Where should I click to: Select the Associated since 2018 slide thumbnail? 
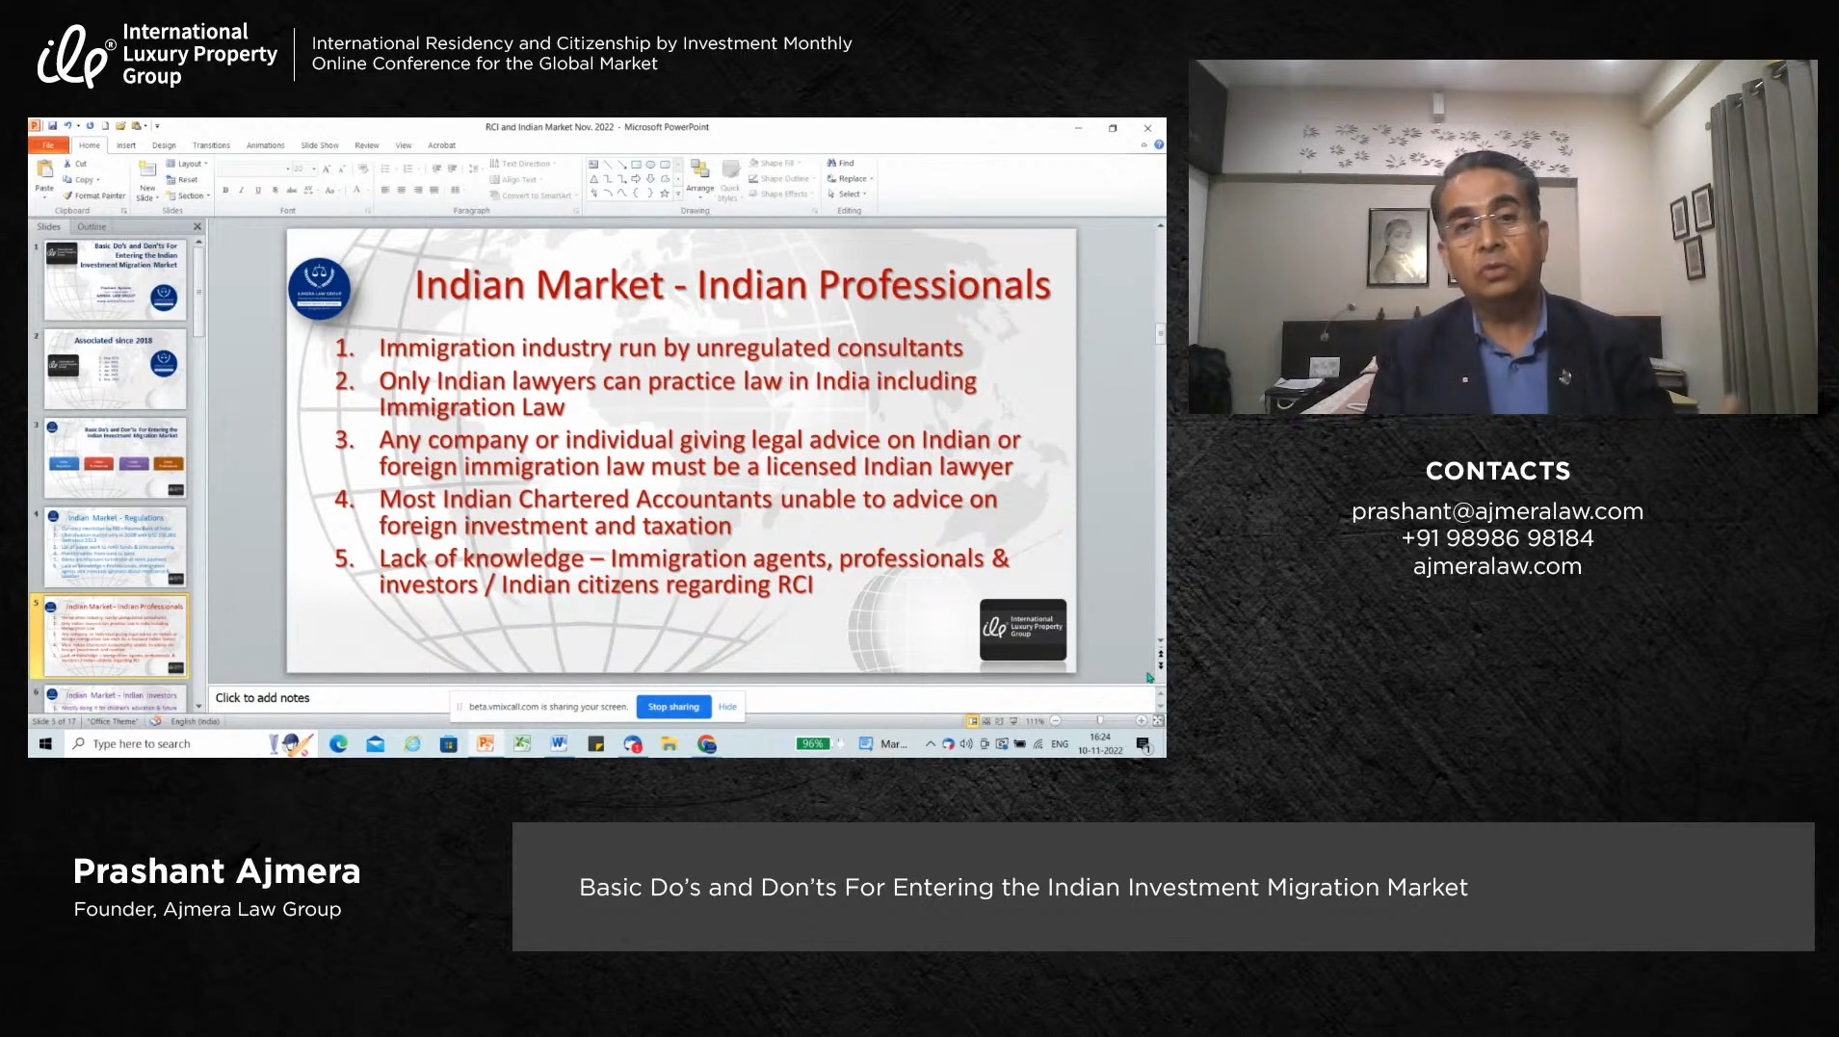(x=116, y=369)
